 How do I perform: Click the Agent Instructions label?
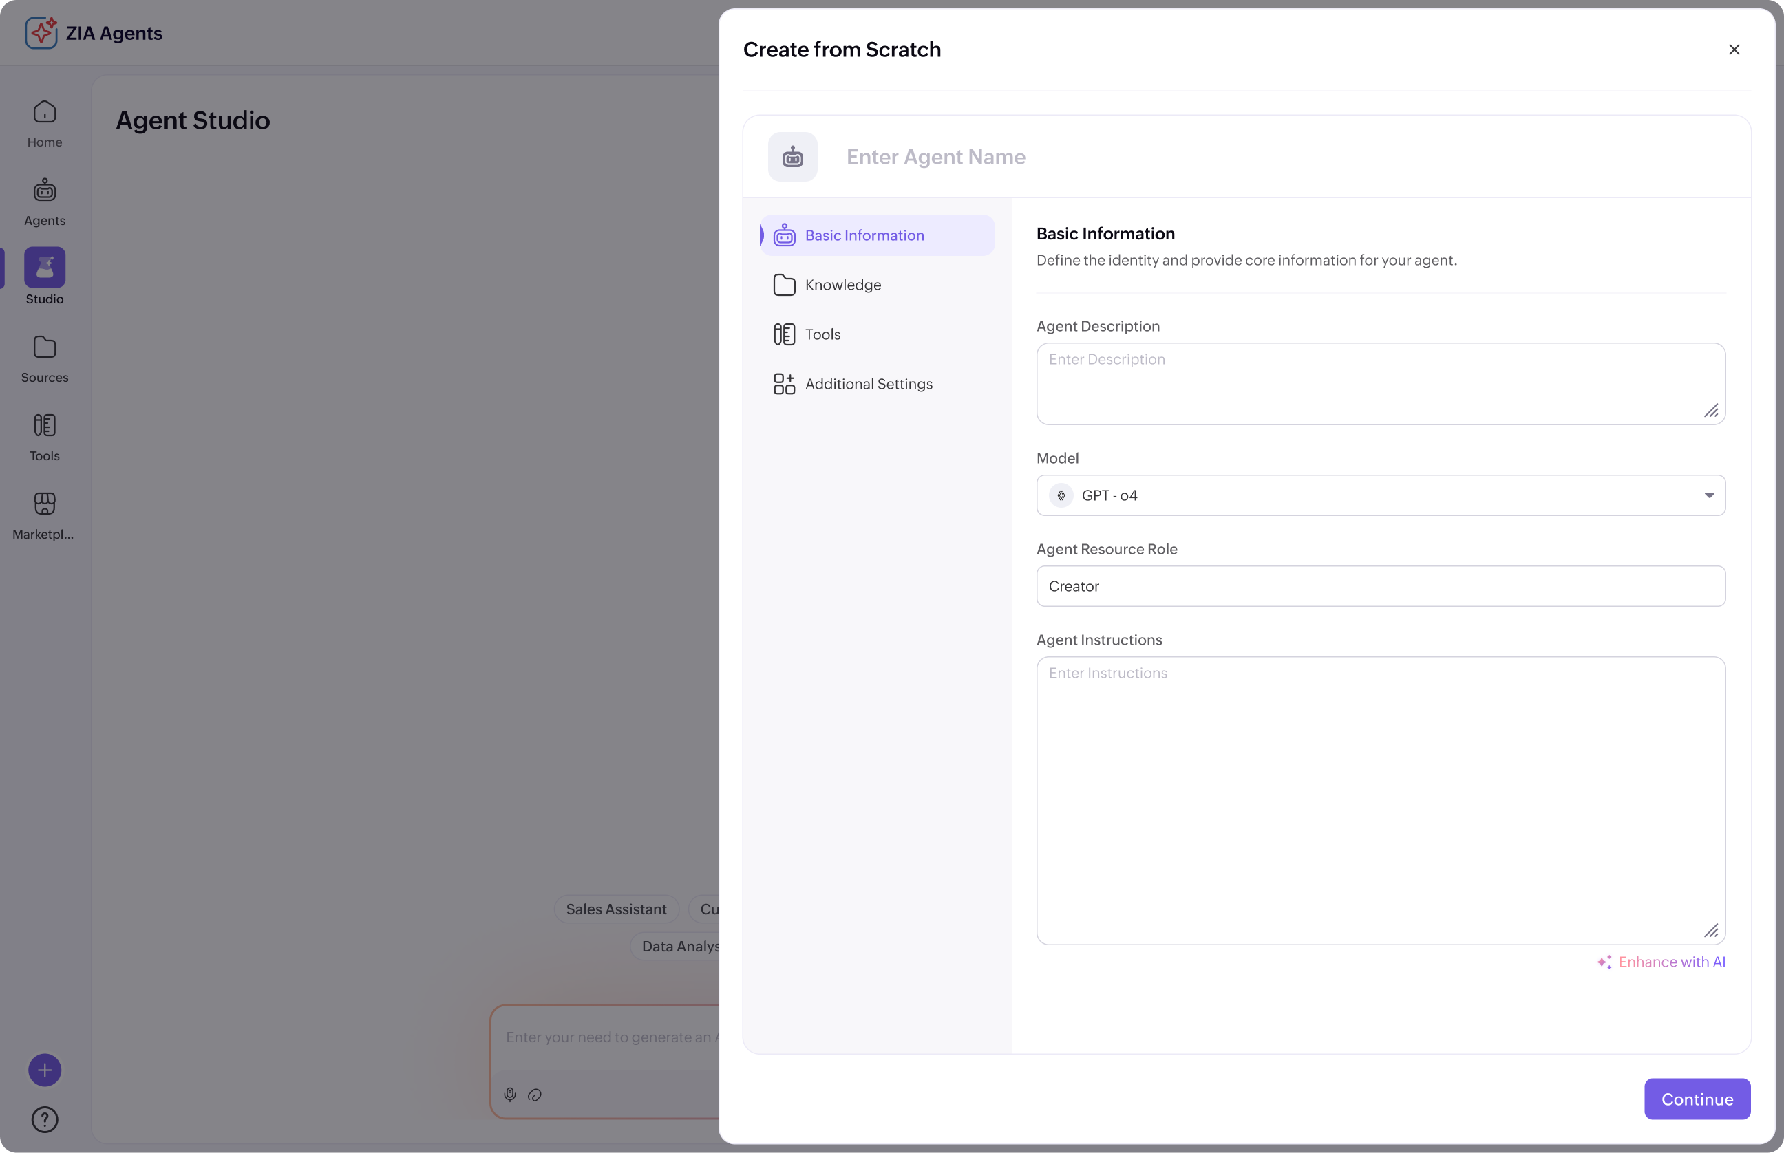(x=1099, y=641)
